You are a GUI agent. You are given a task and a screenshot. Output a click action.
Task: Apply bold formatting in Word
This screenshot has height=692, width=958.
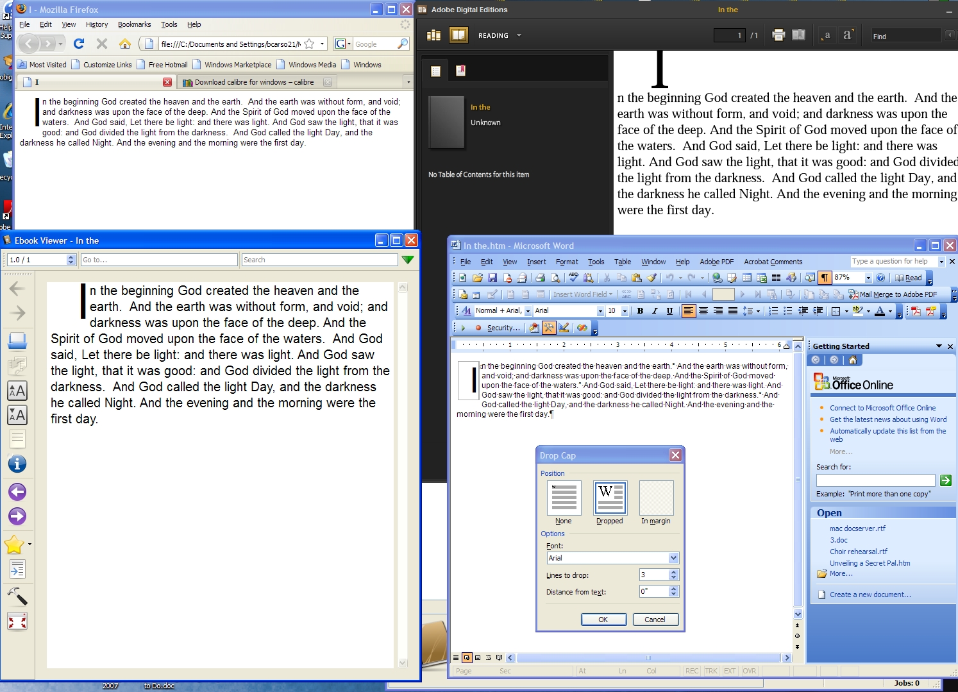[640, 311]
